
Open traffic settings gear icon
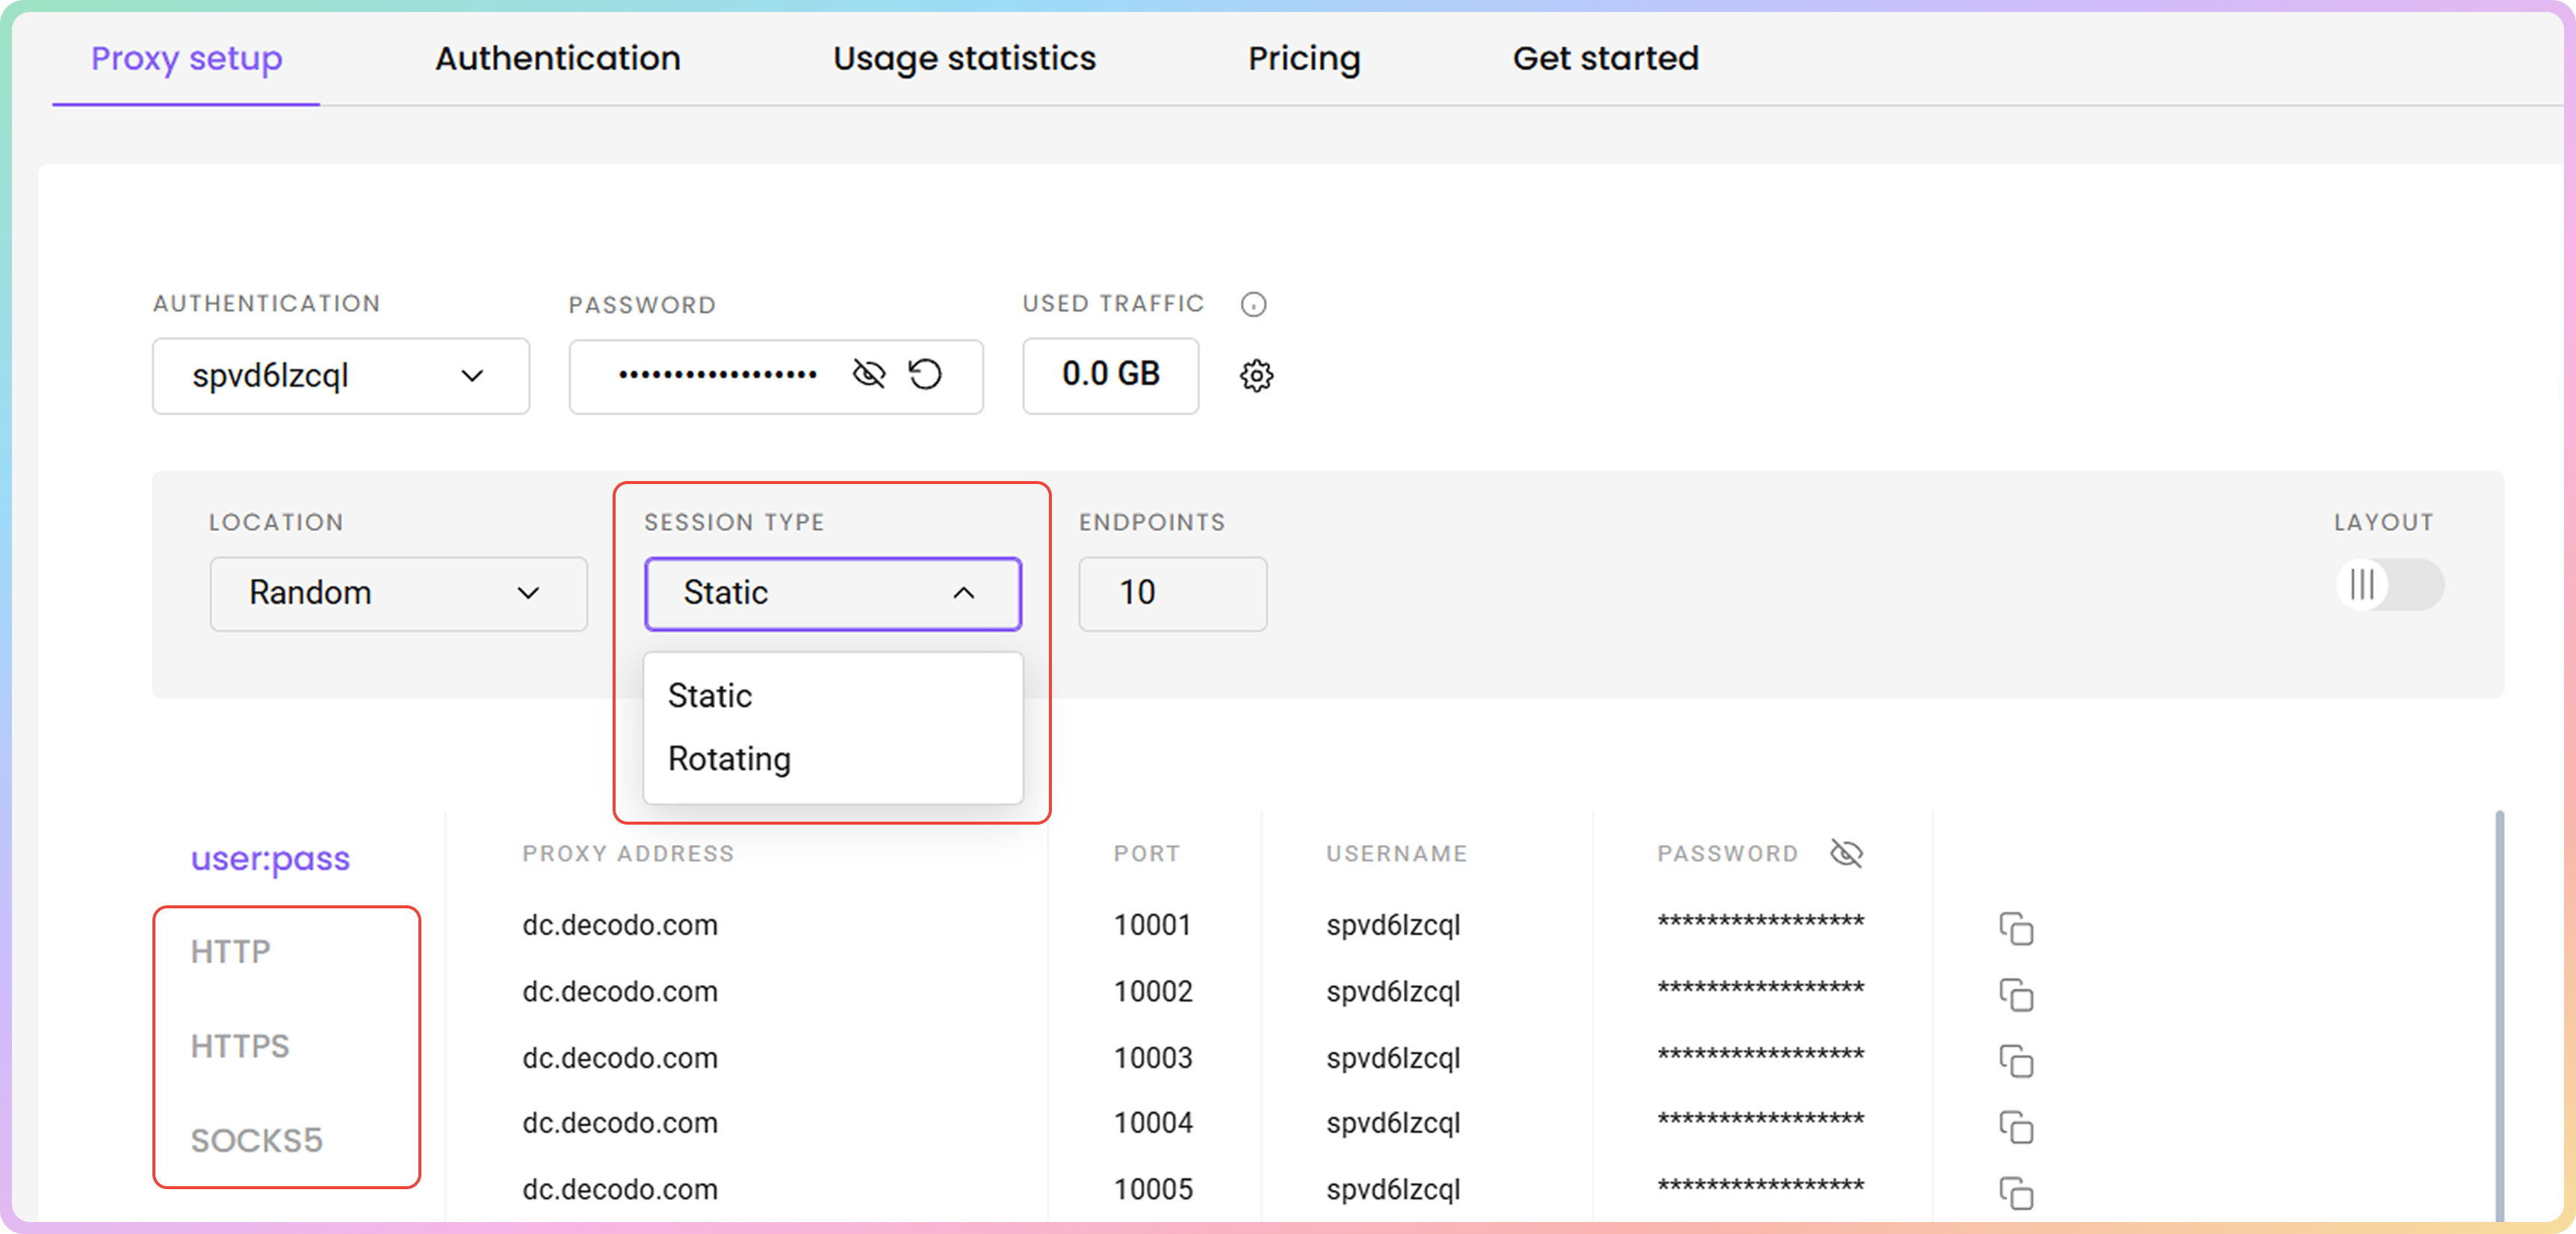[x=1256, y=376]
